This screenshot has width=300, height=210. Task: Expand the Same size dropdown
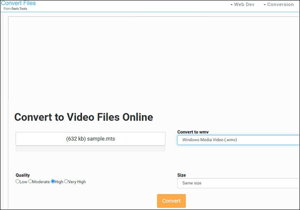pos(238,183)
